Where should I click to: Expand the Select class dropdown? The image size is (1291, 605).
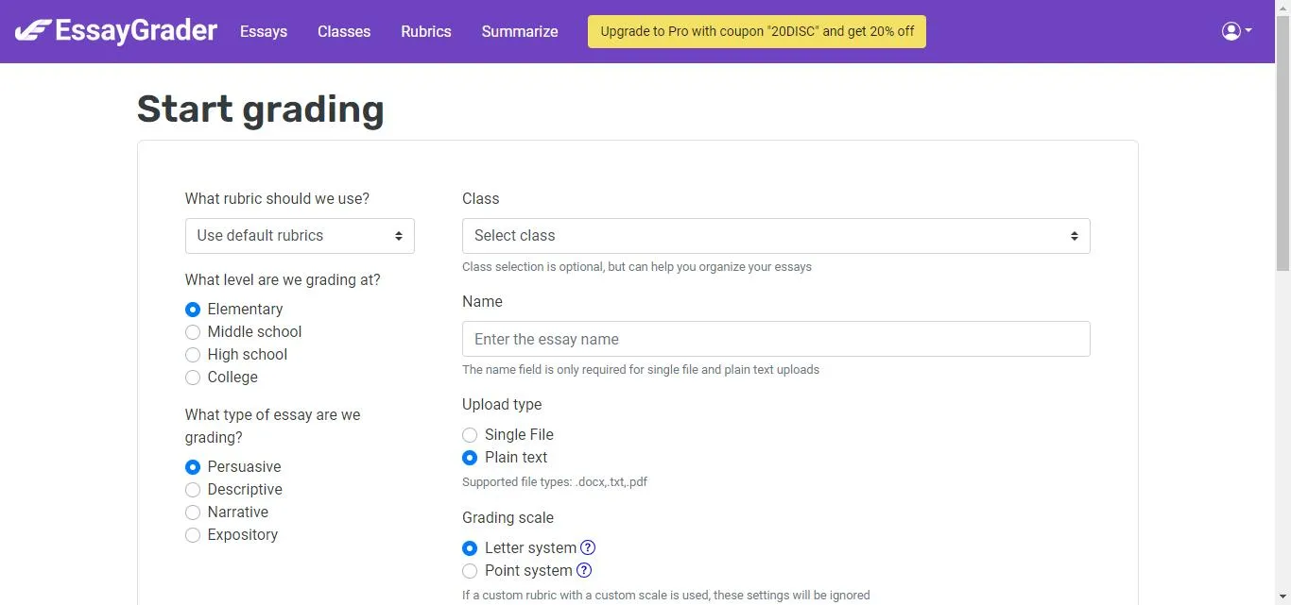click(x=775, y=236)
